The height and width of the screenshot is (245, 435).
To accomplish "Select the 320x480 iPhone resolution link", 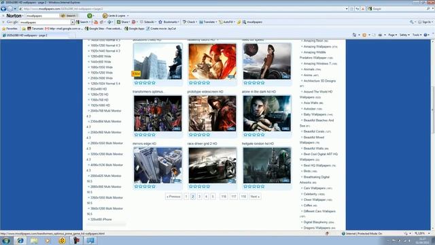I will click(x=101, y=219).
